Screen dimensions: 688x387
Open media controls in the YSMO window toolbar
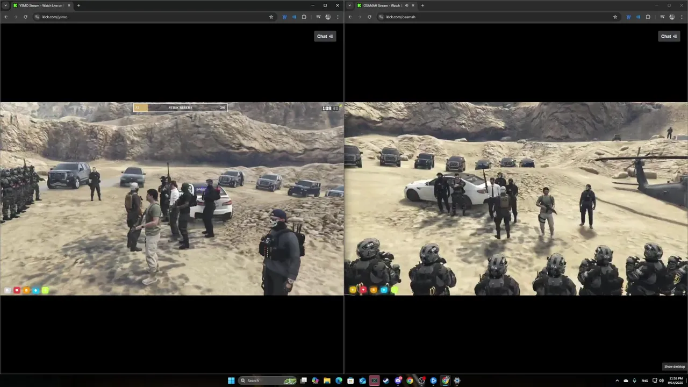[318, 17]
